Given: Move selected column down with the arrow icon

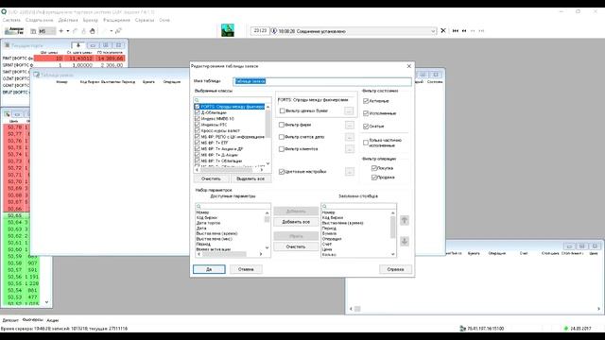Looking at the screenshot, I should 405,242.
